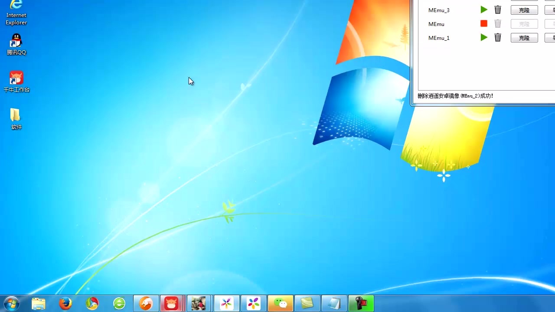Clone the MEmu_3 instance with 克隆

point(524,10)
